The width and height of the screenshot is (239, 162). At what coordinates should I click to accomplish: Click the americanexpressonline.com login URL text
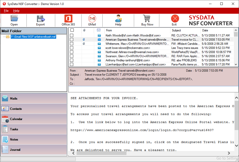click(x=142, y=130)
